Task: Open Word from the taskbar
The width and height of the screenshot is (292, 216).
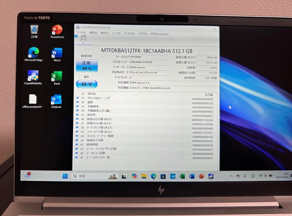Action: click(x=192, y=176)
